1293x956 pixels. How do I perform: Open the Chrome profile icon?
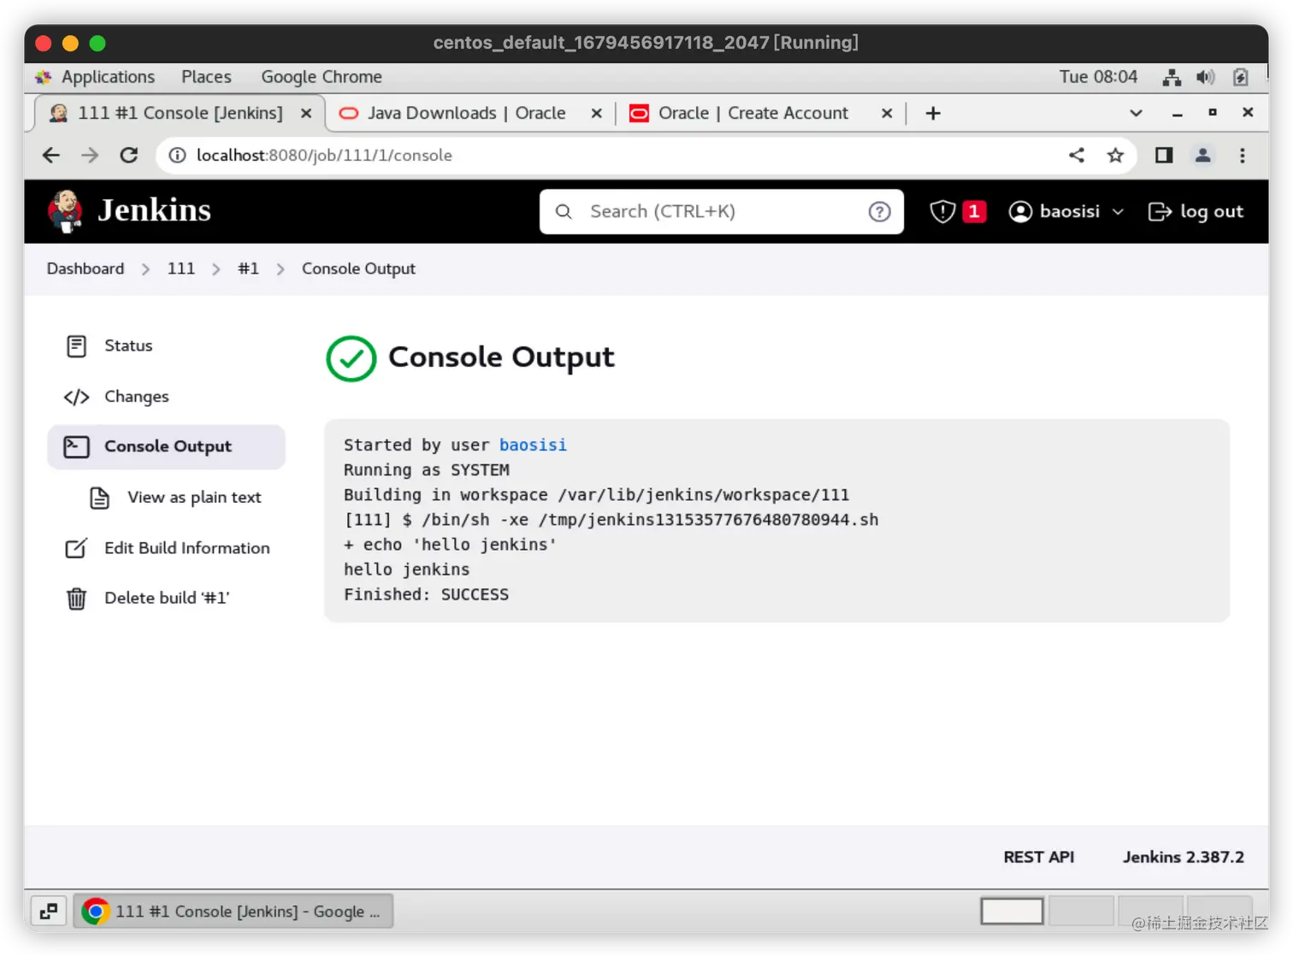1202,155
